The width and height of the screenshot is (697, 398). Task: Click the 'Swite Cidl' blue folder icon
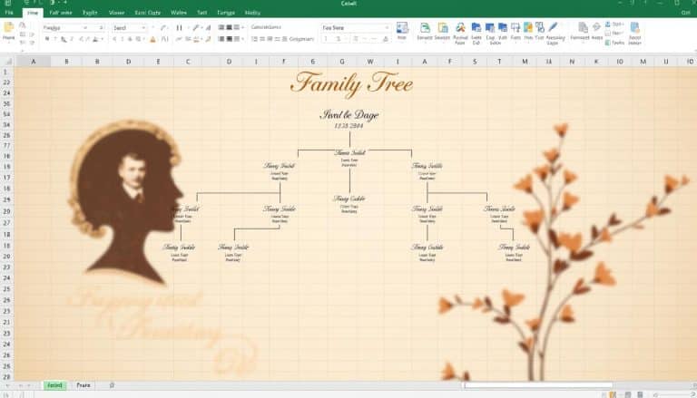point(476,28)
